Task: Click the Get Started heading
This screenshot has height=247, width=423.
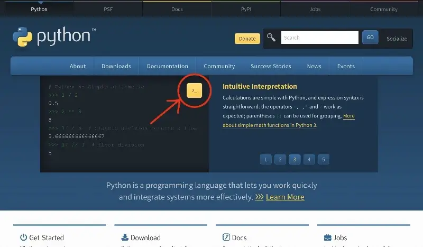Action: tap(47, 237)
